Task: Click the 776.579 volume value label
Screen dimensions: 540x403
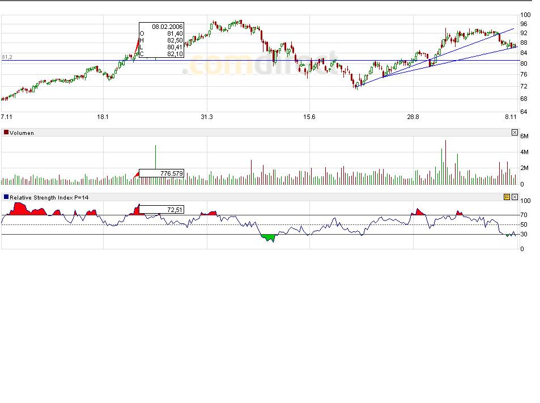Action: click(x=161, y=173)
